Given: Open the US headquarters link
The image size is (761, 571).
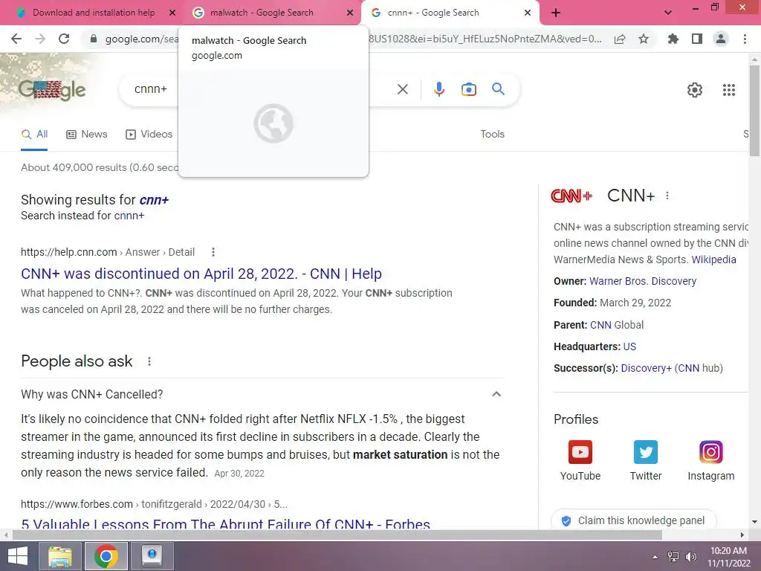Looking at the screenshot, I should 629,346.
